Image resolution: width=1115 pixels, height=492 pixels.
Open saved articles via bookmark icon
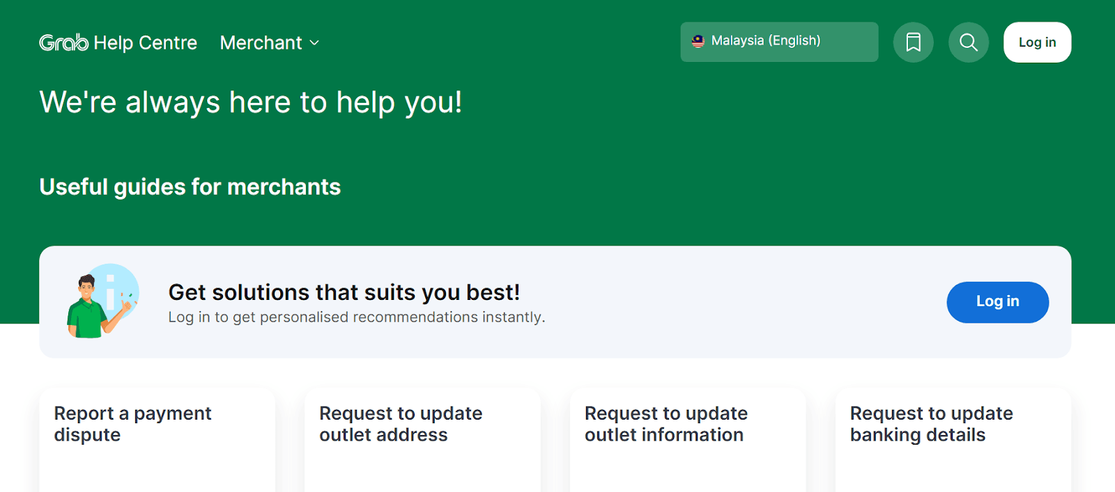click(x=913, y=42)
